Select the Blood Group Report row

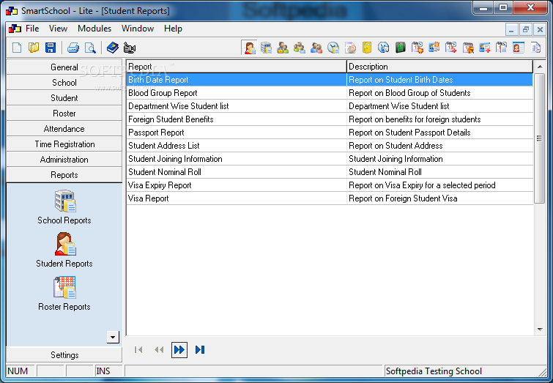pos(330,93)
